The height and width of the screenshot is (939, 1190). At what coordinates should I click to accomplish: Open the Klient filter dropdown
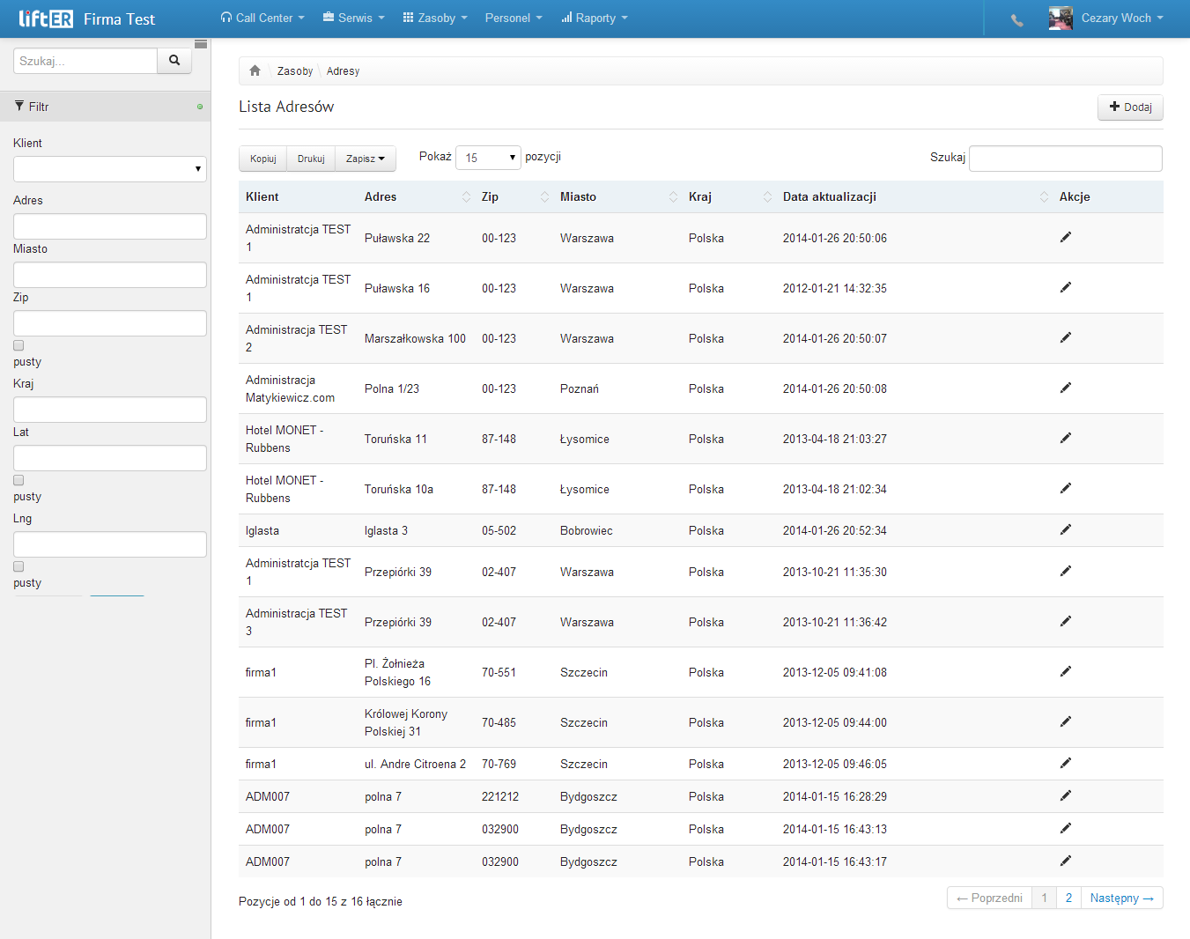coord(110,169)
